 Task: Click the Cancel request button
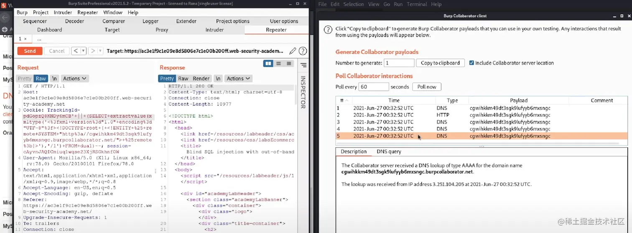point(57,51)
